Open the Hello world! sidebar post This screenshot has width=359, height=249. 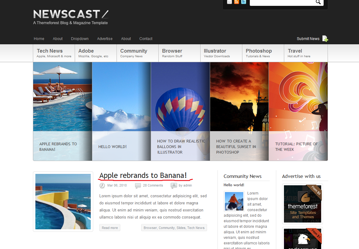click(234, 185)
